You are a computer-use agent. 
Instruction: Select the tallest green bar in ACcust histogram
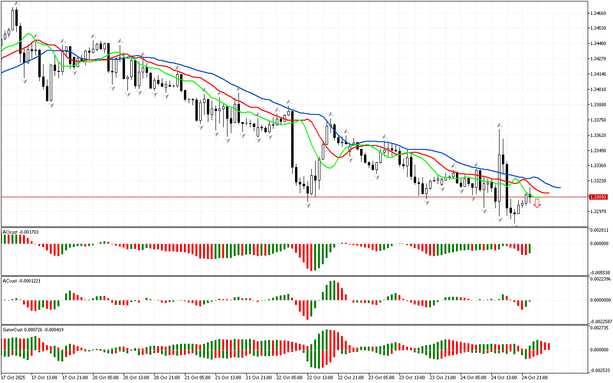pyautogui.click(x=331, y=290)
